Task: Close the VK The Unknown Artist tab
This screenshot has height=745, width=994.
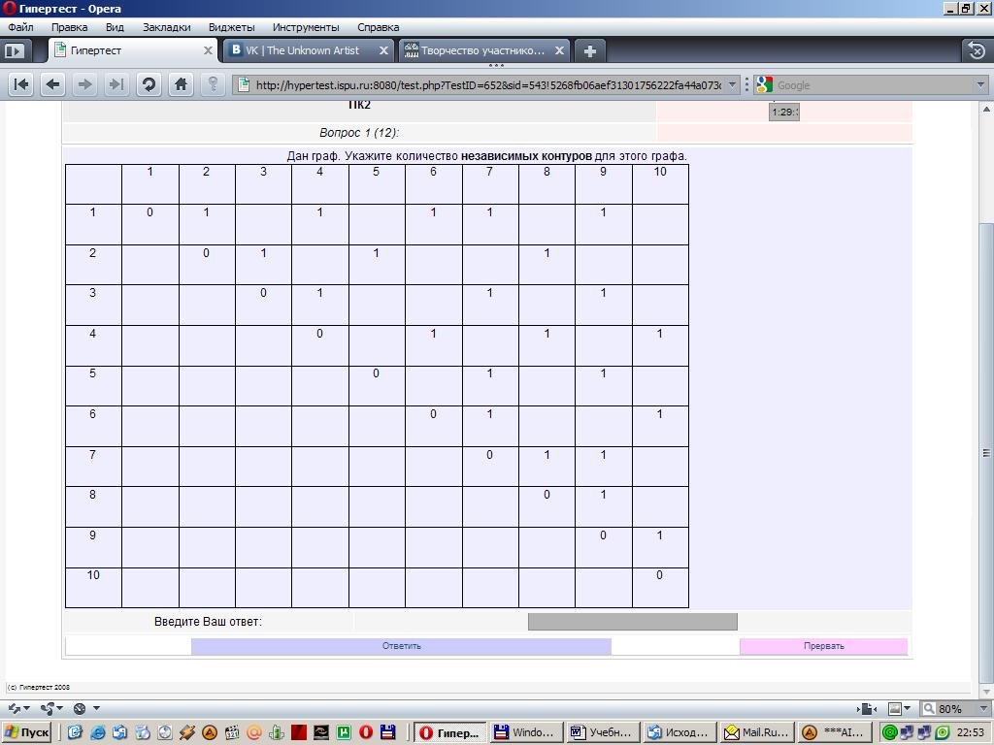Action: tap(383, 50)
